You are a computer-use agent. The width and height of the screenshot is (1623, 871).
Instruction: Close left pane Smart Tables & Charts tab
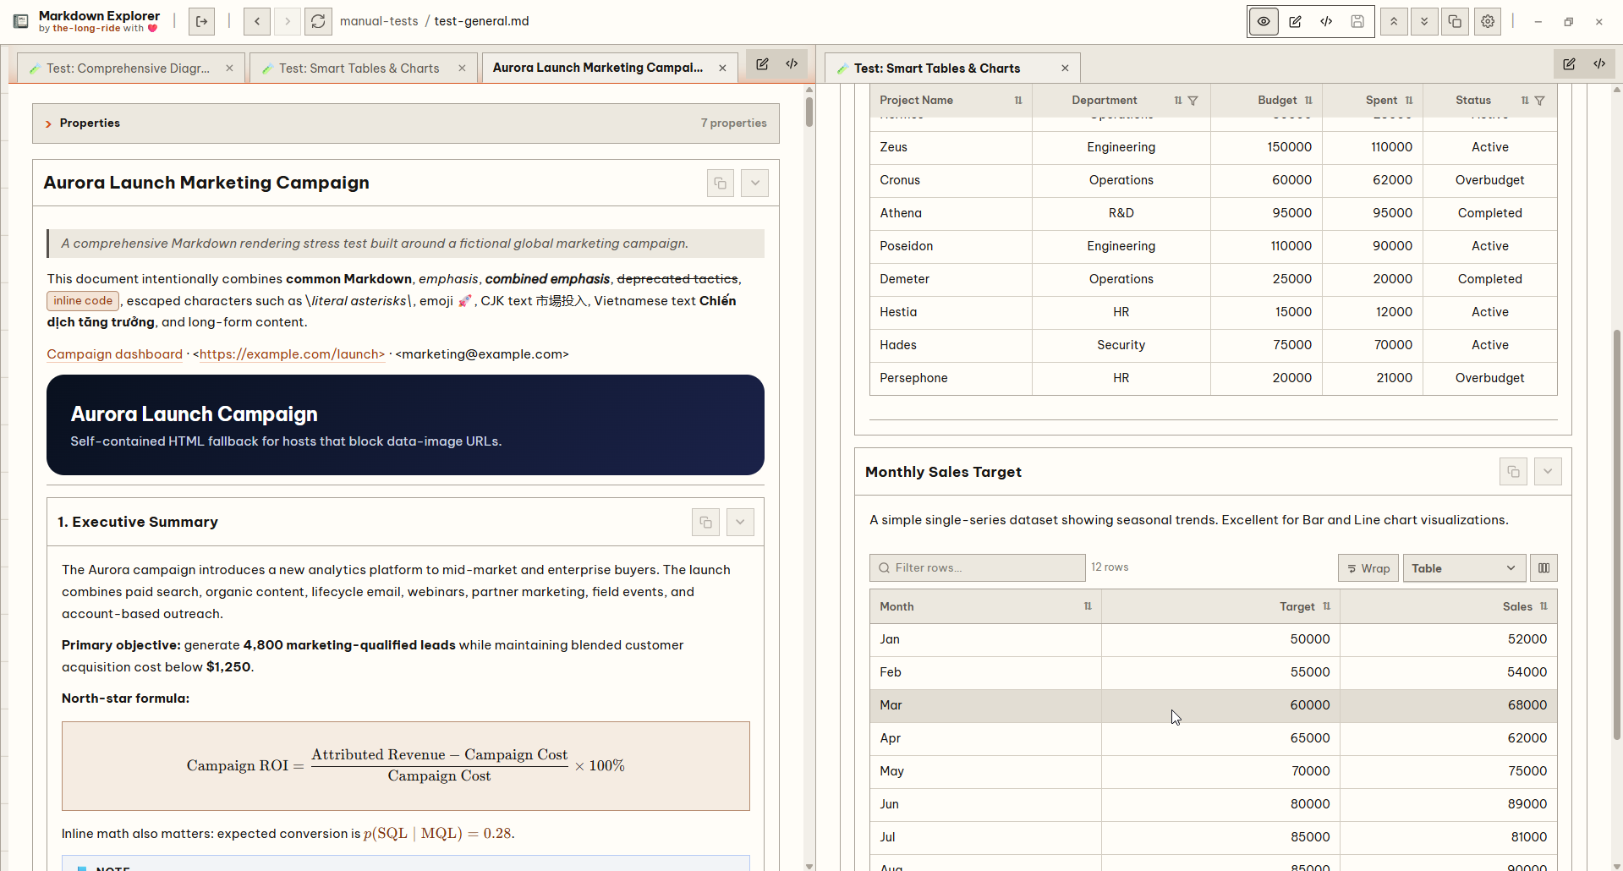coord(462,68)
